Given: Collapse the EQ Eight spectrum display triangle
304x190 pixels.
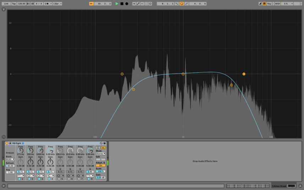Looking at the screenshot, I should [x=10, y=143].
